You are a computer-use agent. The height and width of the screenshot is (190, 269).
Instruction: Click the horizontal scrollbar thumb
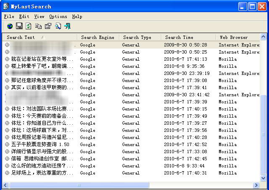tap(79, 185)
